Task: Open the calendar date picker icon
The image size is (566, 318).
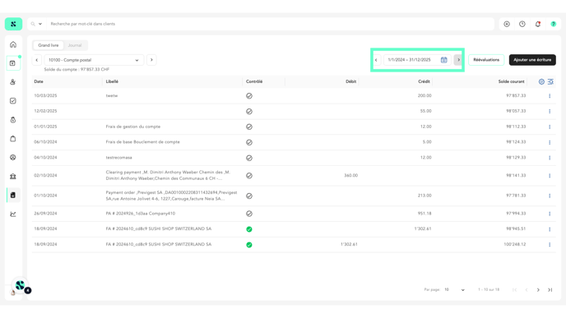Action: (x=444, y=60)
